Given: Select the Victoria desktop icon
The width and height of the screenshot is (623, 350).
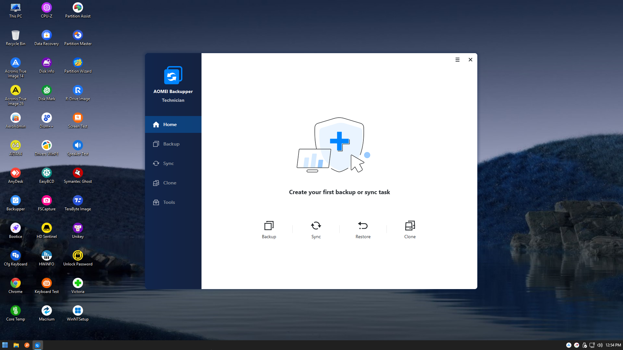Looking at the screenshot, I should pos(78,286).
